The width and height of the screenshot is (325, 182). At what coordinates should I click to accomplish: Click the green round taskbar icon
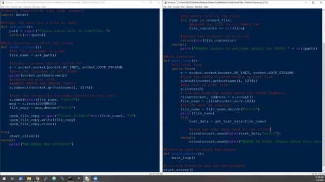click(54, 178)
